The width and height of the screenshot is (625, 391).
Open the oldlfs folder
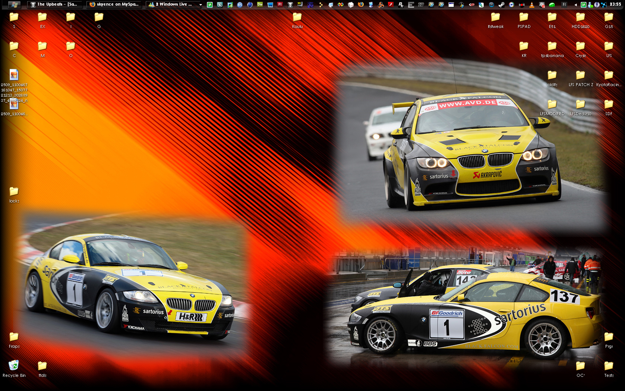552,78
